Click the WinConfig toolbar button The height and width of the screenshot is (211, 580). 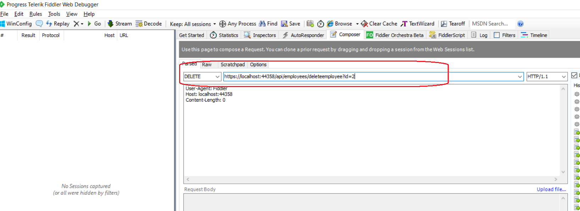click(x=16, y=24)
